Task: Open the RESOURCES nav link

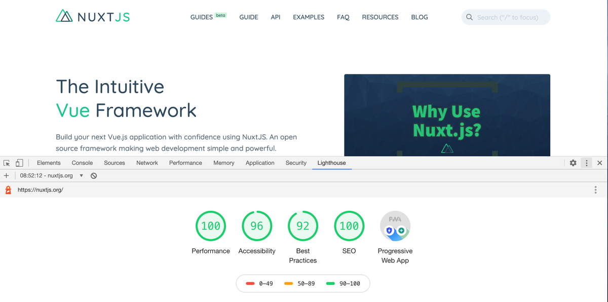Action: [380, 17]
